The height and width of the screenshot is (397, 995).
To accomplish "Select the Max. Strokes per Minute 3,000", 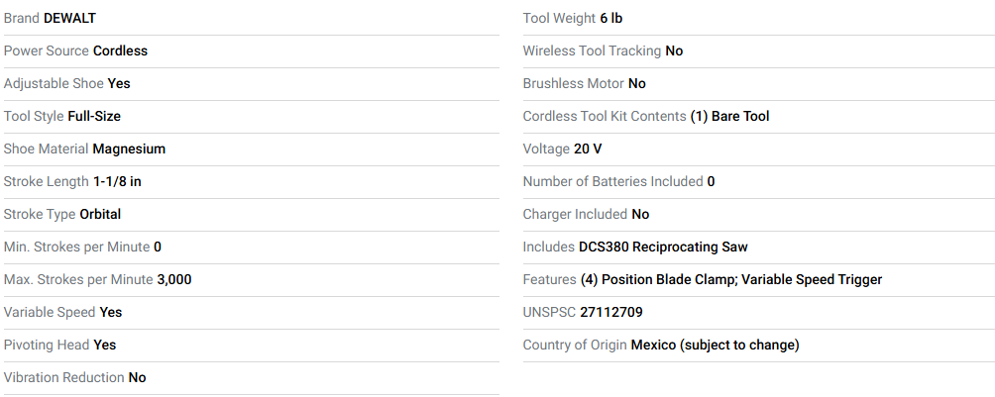I will [98, 279].
